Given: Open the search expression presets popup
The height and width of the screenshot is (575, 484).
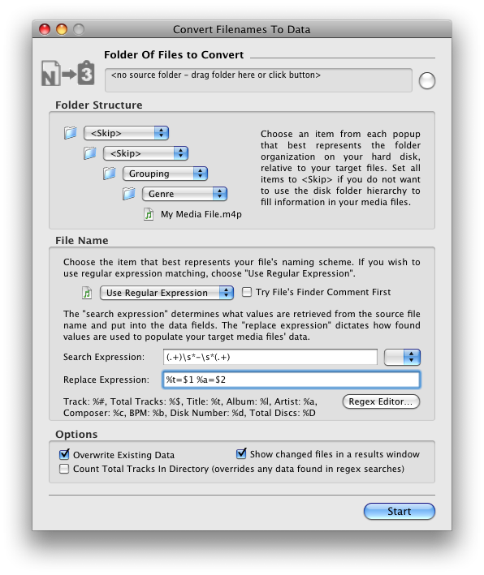Looking at the screenshot, I should tap(402, 357).
